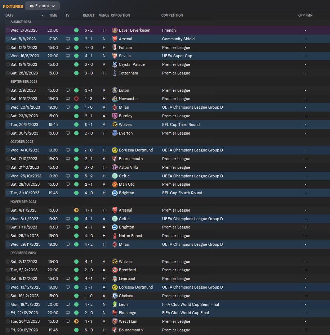
Task: Sort fixtures by the DATE column header
Action: 9,15
